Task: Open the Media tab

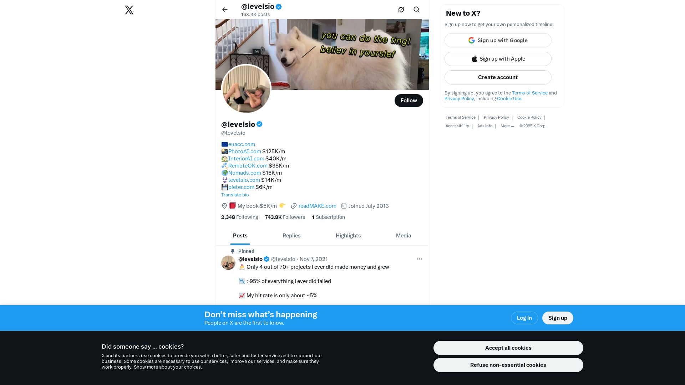Action: coord(404,236)
